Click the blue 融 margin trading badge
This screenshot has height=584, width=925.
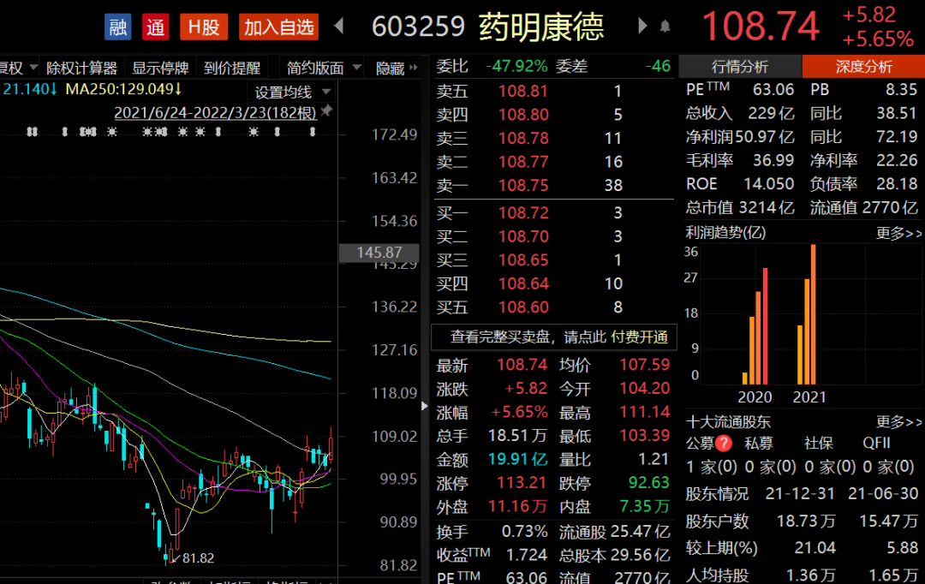point(117,27)
